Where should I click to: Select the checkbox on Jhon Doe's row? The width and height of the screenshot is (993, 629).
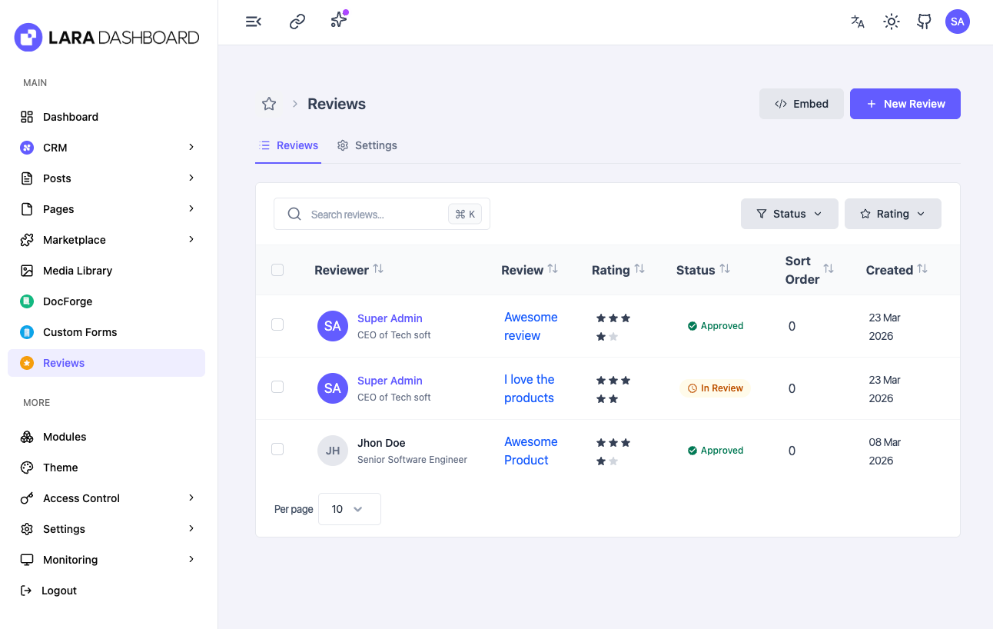[277, 449]
